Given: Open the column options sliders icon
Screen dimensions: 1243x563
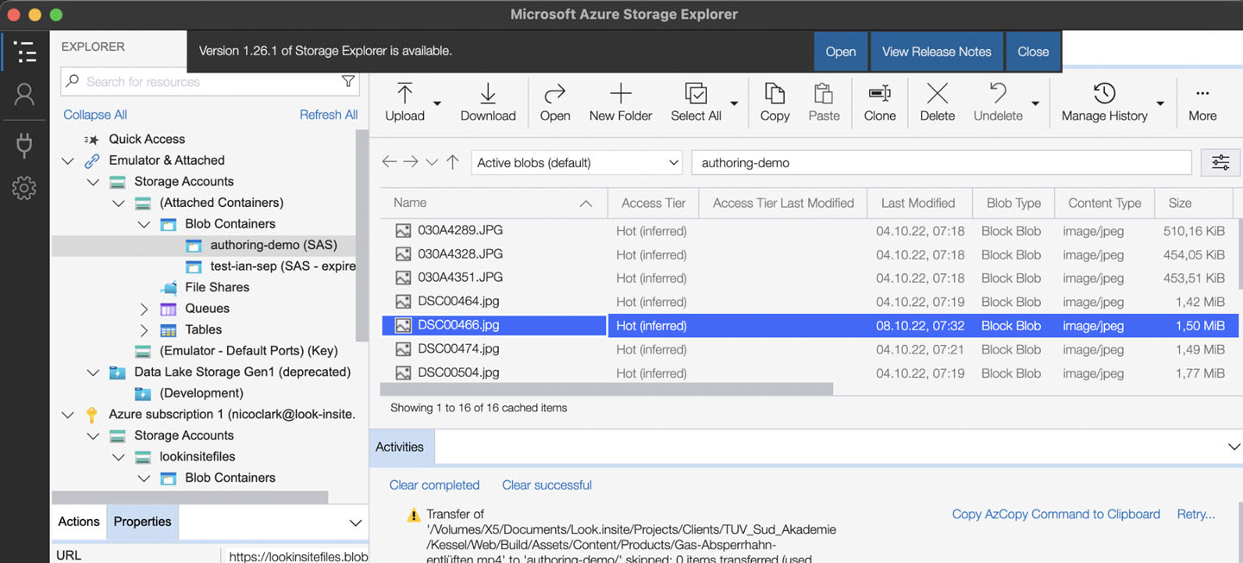Looking at the screenshot, I should (1221, 162).
